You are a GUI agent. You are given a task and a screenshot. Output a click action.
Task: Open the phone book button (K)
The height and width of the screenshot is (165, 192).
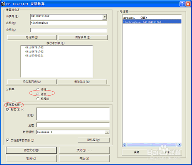[32, 37]
